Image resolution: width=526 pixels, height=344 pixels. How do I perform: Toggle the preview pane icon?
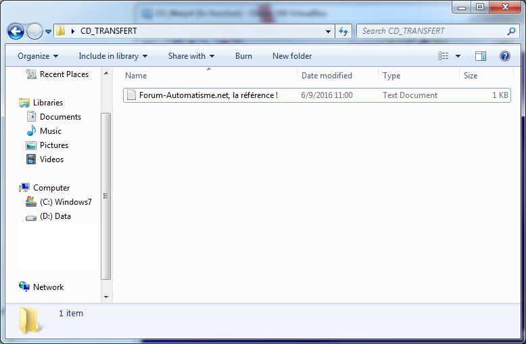[481, 56]
